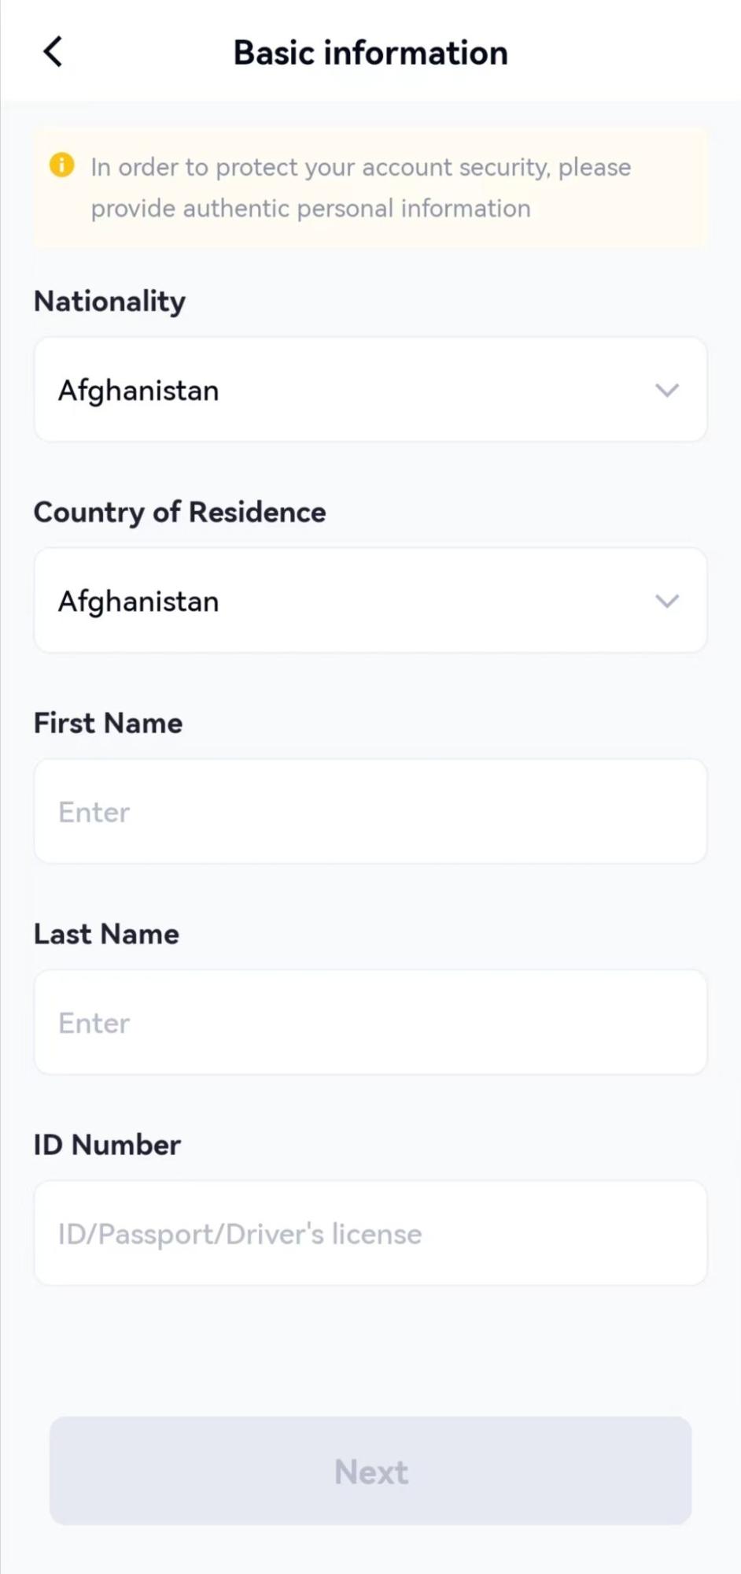Focus the First Name input field
741x1574 pixels.
(x=370, y=812)
